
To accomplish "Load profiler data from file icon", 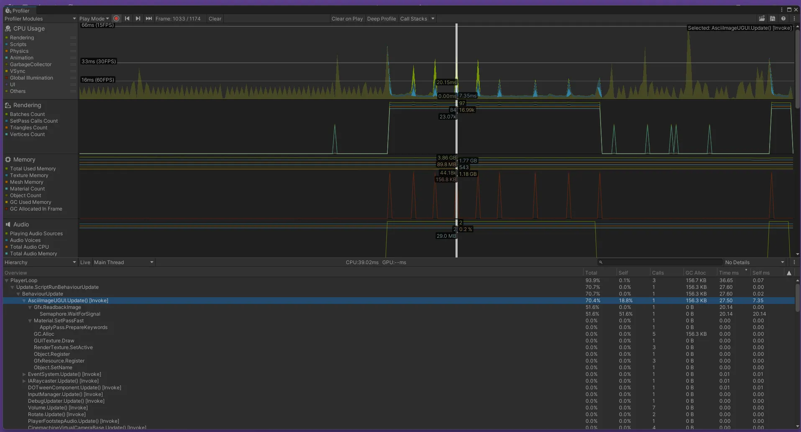I will [762, 18].
